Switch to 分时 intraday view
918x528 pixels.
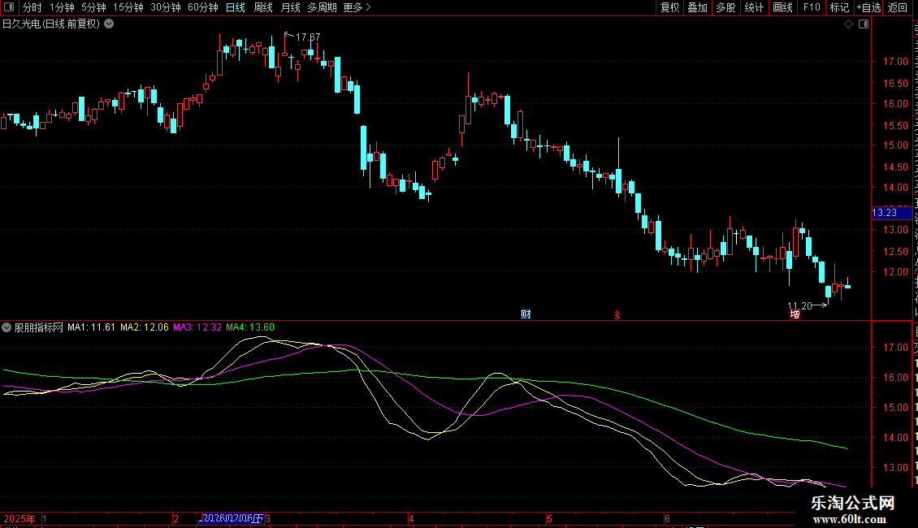(x=32, y=7)
